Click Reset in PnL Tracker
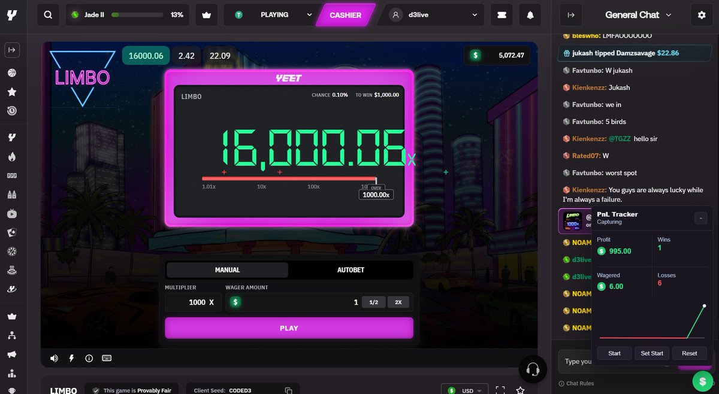This screenshot has height=394, width=719. click(690, 353)
